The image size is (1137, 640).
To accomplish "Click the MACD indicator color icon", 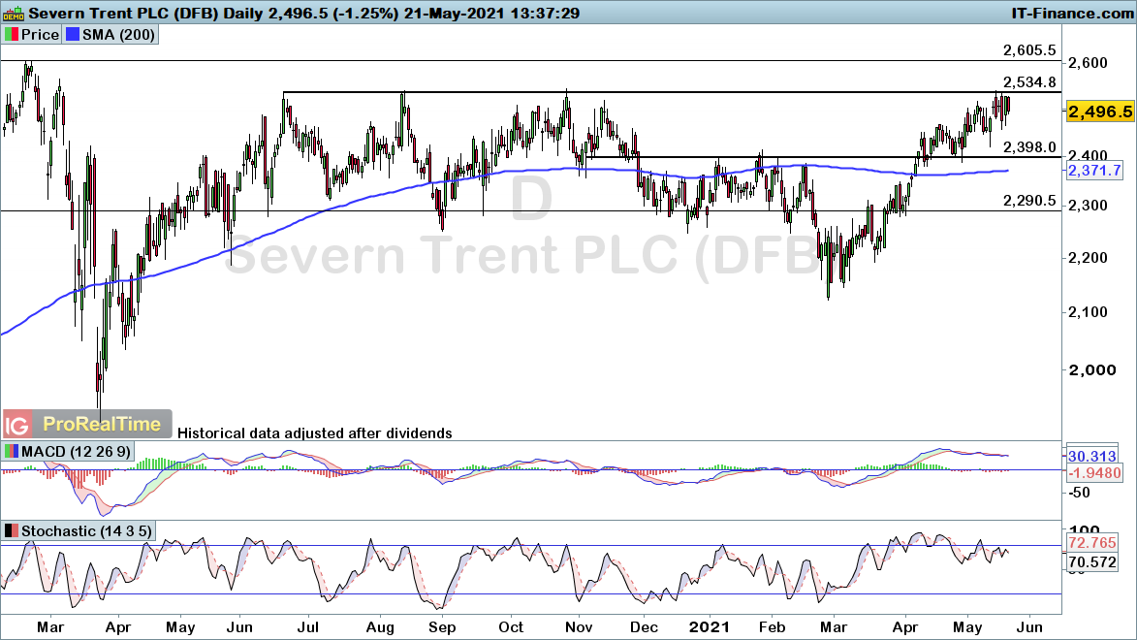I will tap(12, 452).
